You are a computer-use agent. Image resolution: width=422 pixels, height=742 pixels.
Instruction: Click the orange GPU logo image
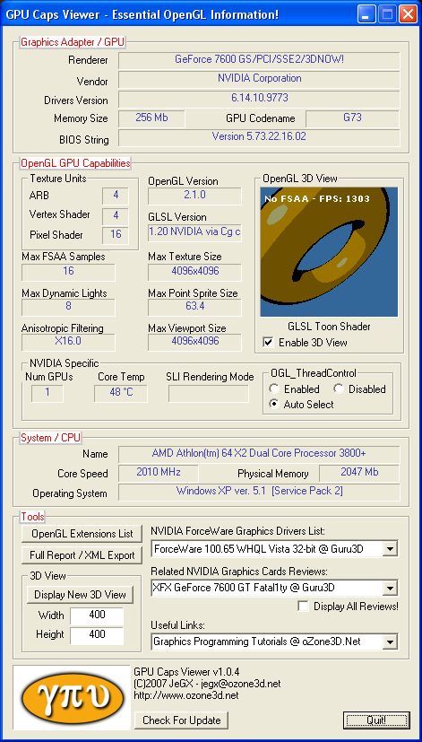(71, 696)
